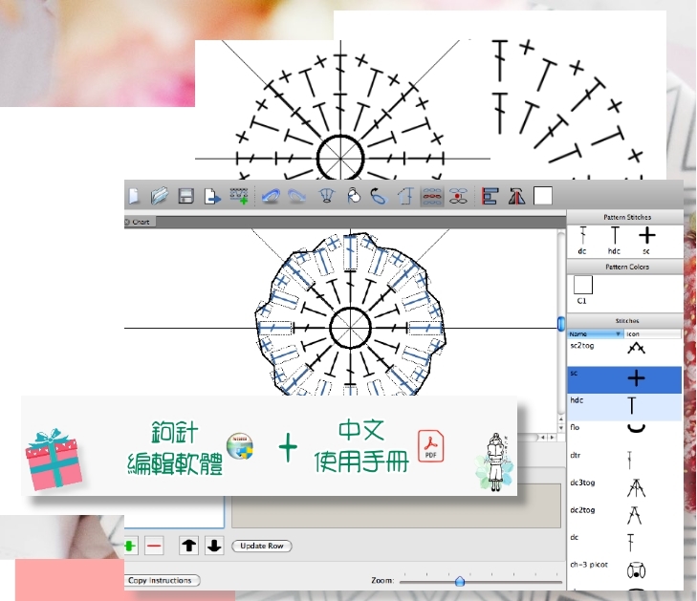Select the dc3tog stitch in the list
This screenshot has width=697, height=601.
[x=584, y=483]
